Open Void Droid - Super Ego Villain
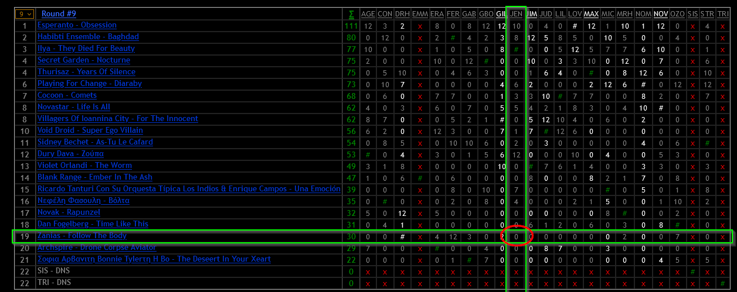This screenshot has width=737, height=292. click(90, 130)
